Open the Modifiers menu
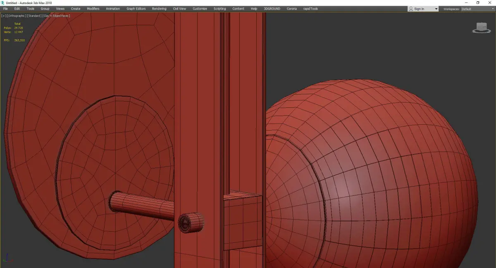The width and height of the screenshot is (496, 268). 93,9
